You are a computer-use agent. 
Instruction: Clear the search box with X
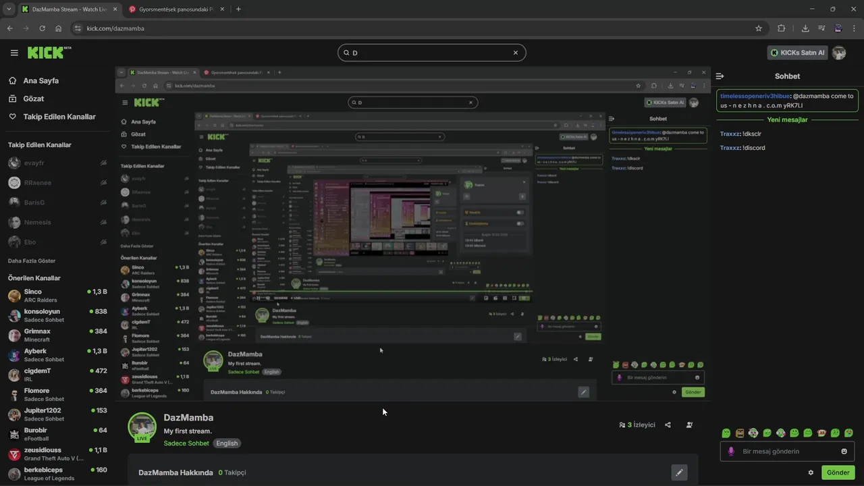click(x=516, y=53)
